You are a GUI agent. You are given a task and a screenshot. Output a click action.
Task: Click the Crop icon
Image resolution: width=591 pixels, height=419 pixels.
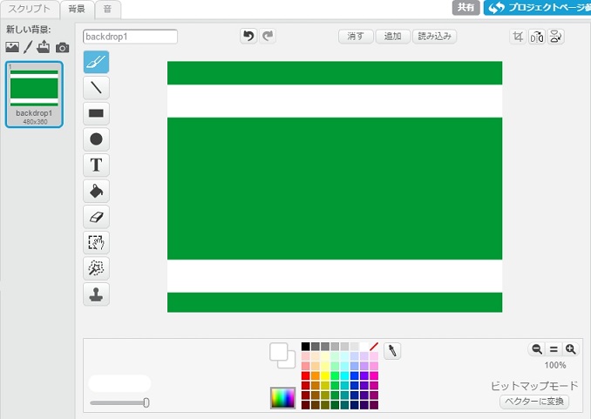(518, 37)
